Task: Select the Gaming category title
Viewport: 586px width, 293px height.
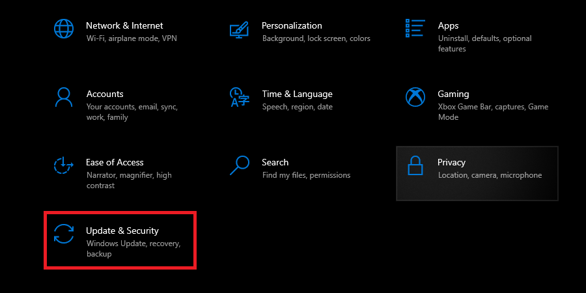Action: (x=453, y=94)
